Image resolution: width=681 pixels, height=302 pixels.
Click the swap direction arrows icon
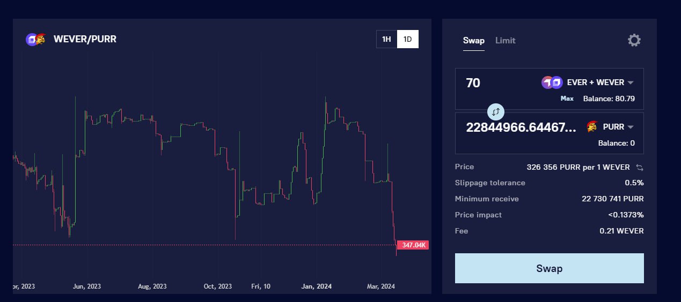pyautogui.click(x=496, y=112)
